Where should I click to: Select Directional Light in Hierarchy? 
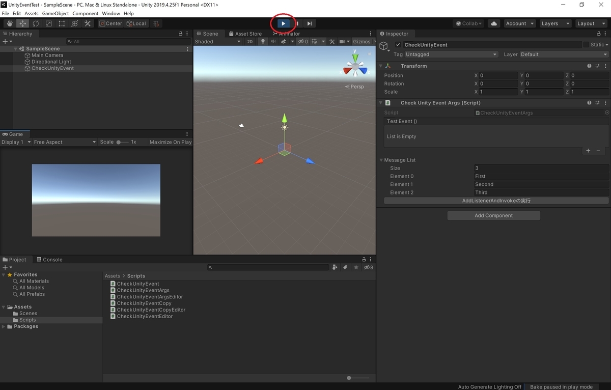(x=51, y=62)
